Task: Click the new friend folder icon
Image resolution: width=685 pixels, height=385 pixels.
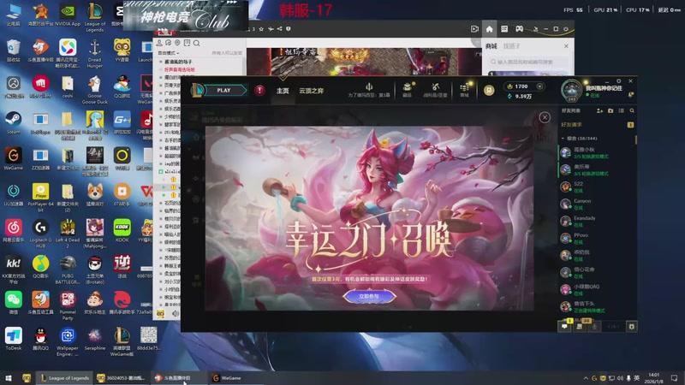Action: click(611, 111)
